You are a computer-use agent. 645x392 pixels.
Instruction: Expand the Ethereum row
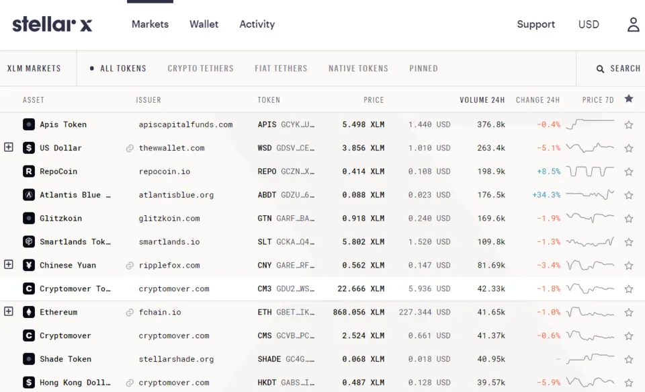click(9, 311)
